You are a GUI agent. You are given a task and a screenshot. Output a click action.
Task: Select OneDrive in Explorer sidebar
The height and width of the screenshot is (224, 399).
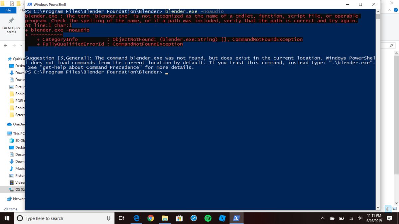(x=16, y=124)
